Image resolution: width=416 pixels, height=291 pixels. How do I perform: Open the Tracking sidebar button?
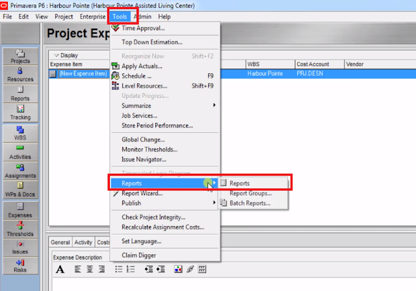[20, 113]
